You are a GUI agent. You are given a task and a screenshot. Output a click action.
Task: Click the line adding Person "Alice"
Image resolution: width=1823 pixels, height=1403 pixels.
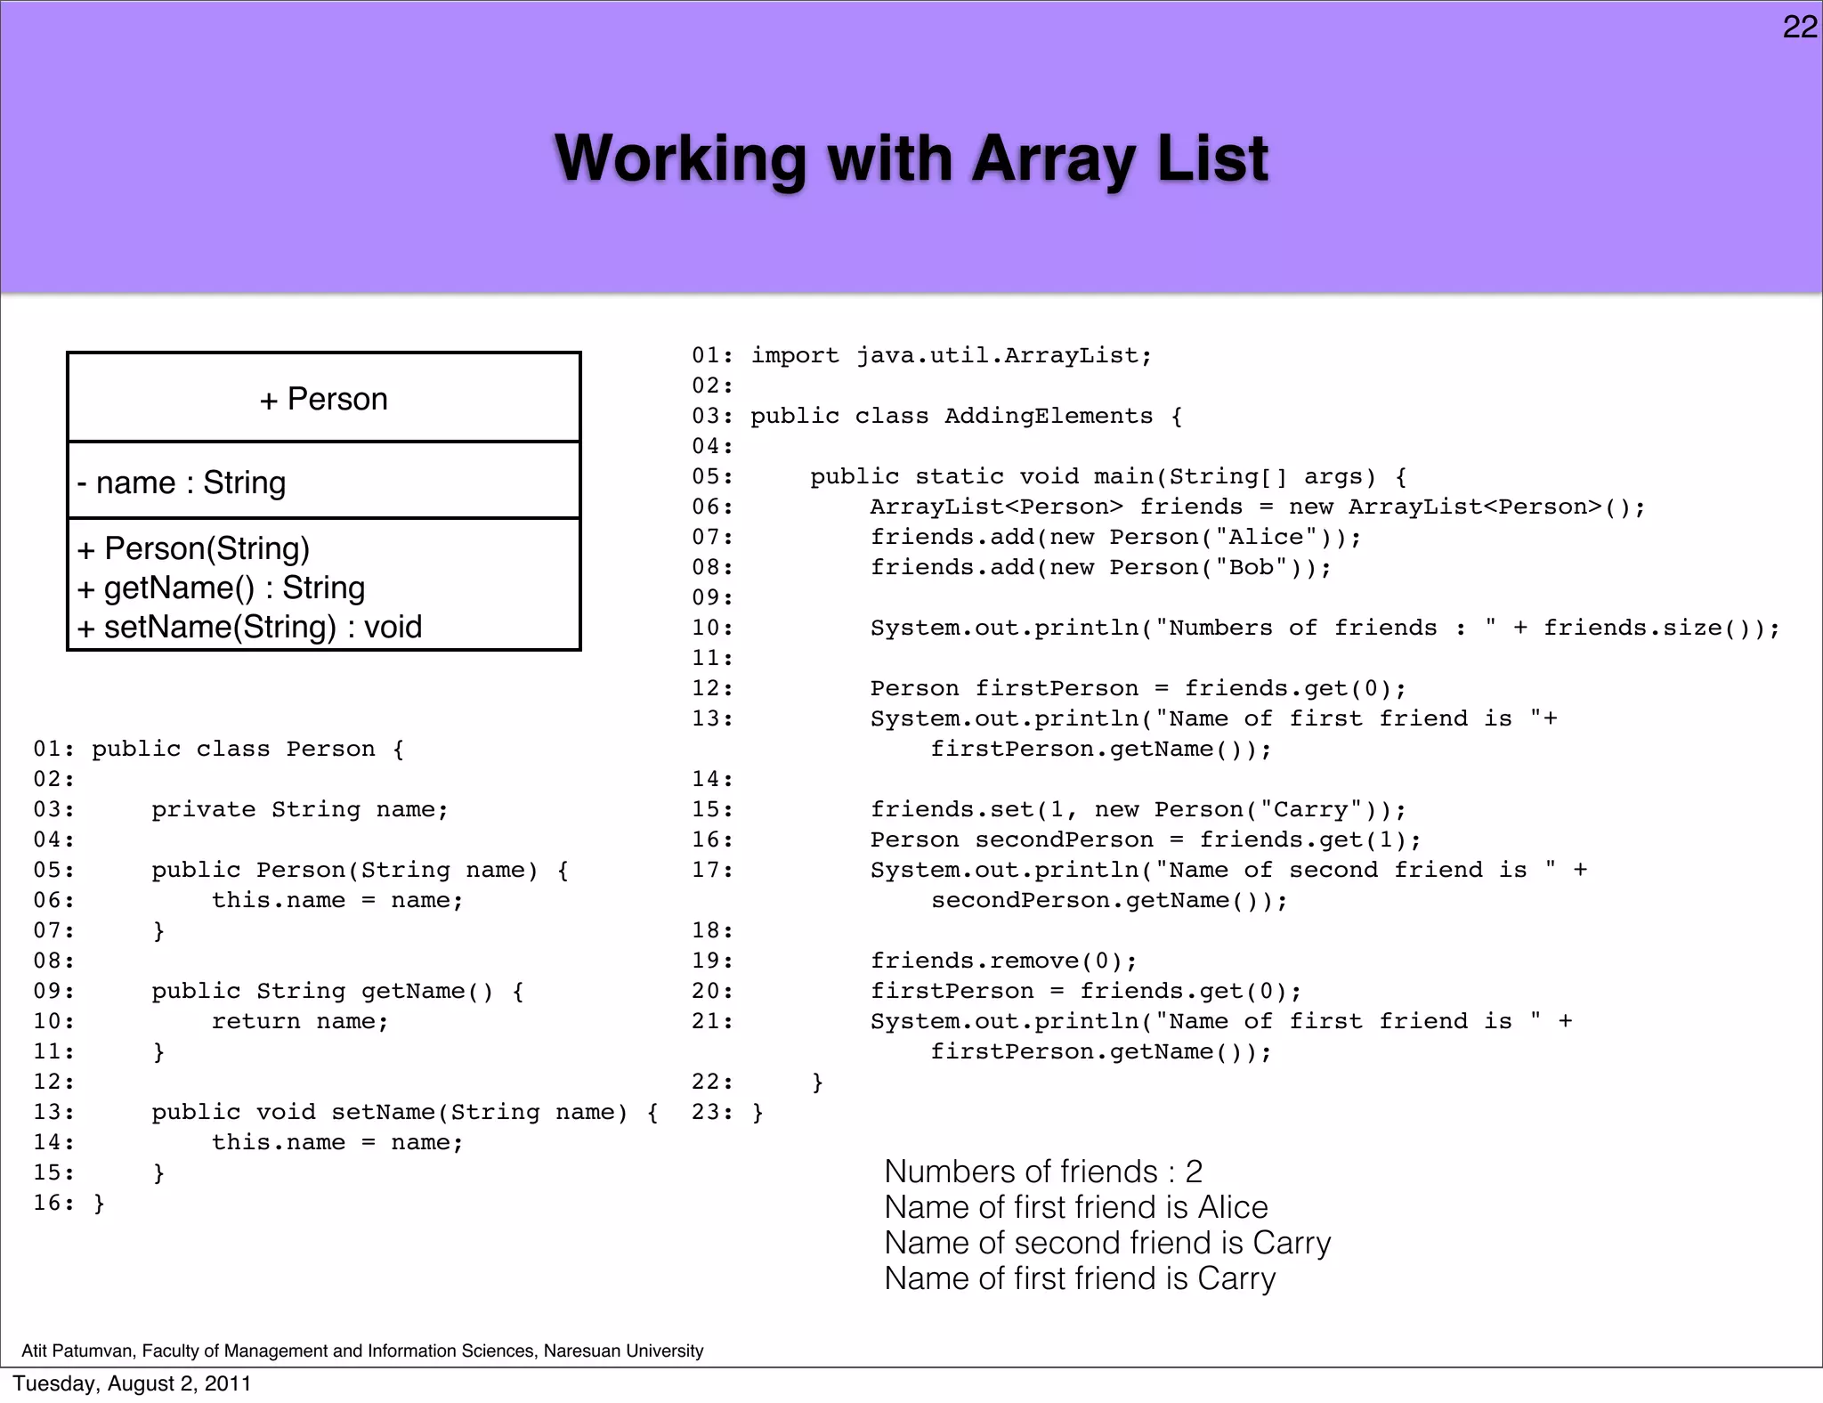point(1116,538)
